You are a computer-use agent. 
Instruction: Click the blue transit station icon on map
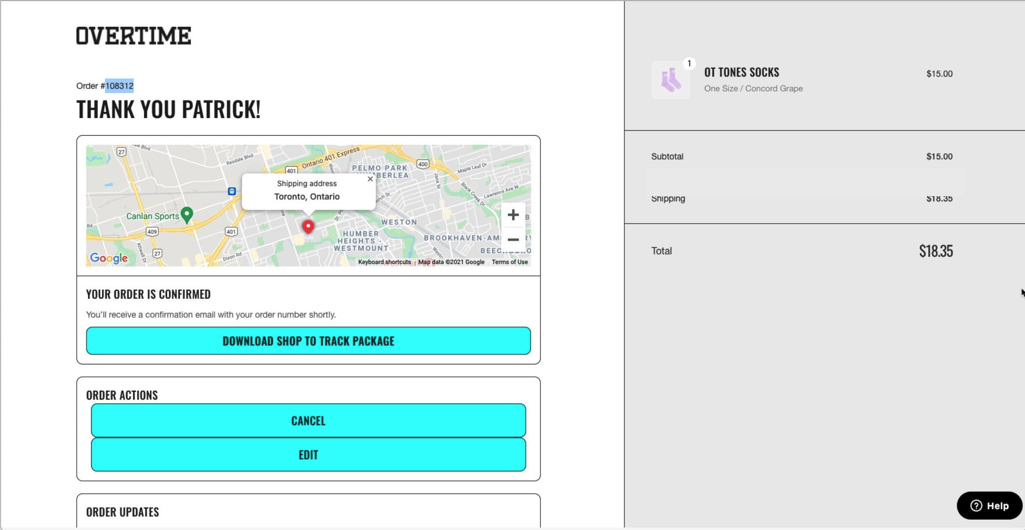click(x=232, y=192)
